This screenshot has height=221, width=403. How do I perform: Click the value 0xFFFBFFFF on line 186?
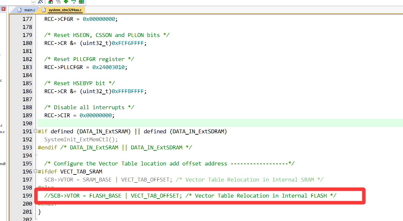pos(128,91)
